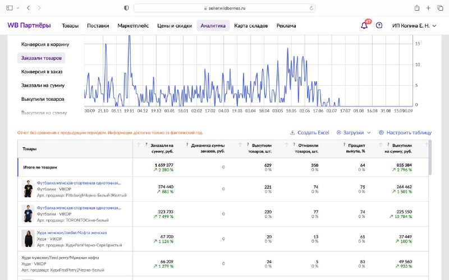Select the Выкупили товаров metric

[43, 99]
